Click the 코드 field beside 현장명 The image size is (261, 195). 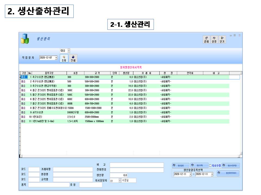[x=34, y=174]
